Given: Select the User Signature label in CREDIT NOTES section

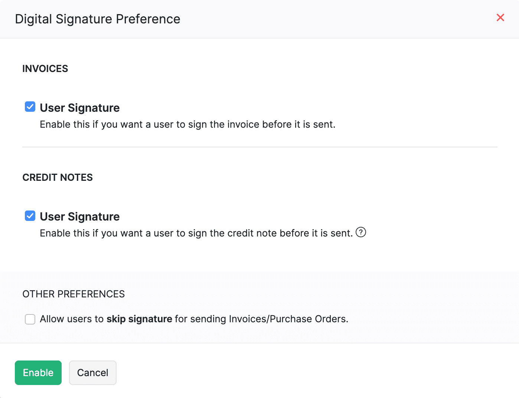Looking at the screenshot, I should pyautogui.click(x=79, y=216).
